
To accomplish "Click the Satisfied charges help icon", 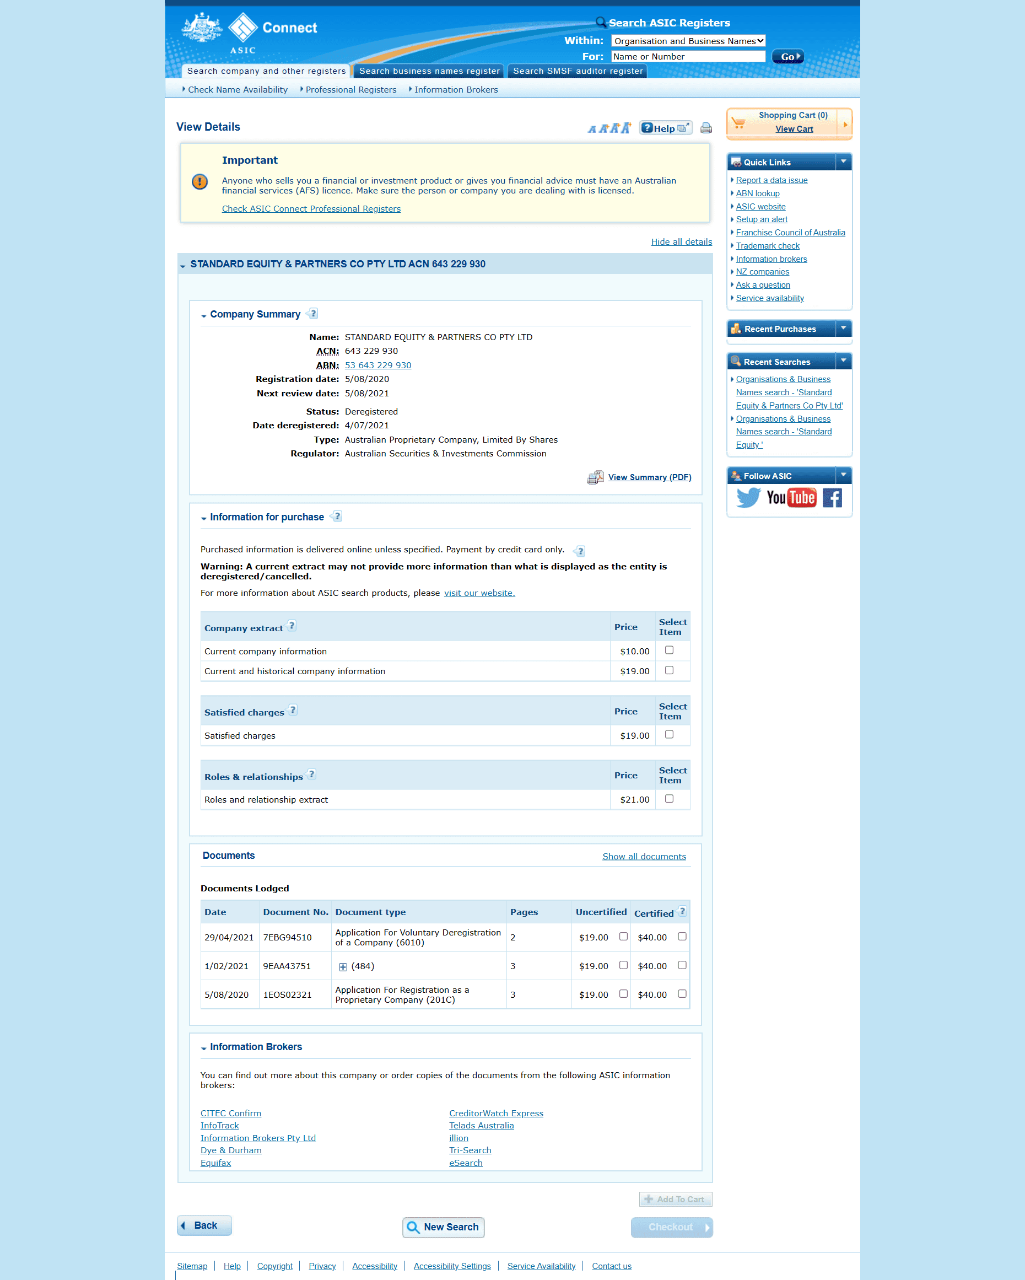I will point(293,710).
